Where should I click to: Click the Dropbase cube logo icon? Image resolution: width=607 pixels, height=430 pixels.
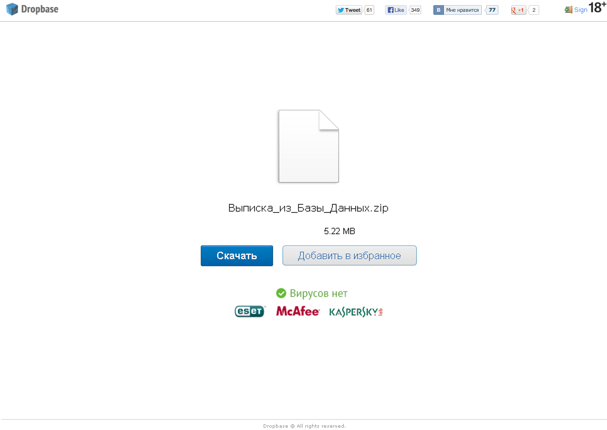[x=12, y=9]
